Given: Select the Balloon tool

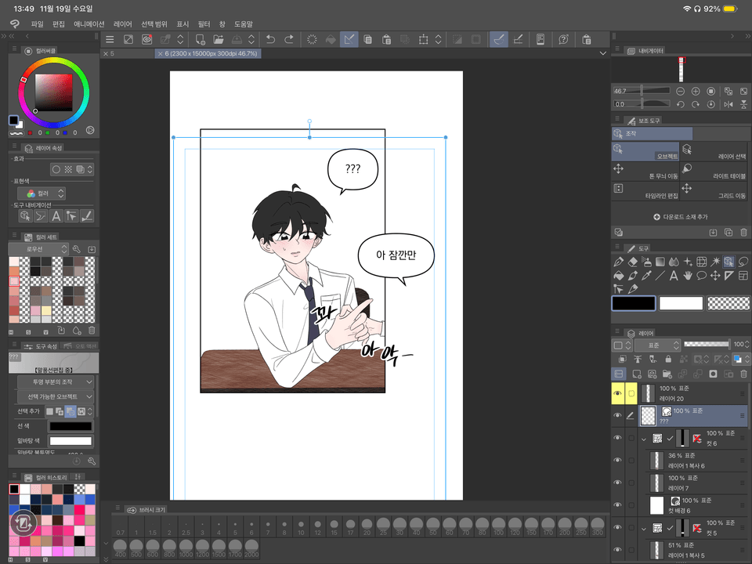Looking at the screenshot, I should (701, 276).
